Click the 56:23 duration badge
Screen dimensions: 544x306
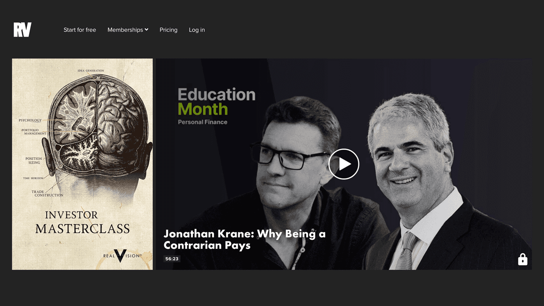[x=172, y=259]
